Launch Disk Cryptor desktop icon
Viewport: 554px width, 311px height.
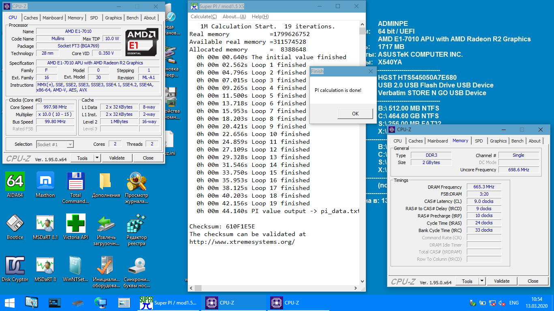(15, 269)
